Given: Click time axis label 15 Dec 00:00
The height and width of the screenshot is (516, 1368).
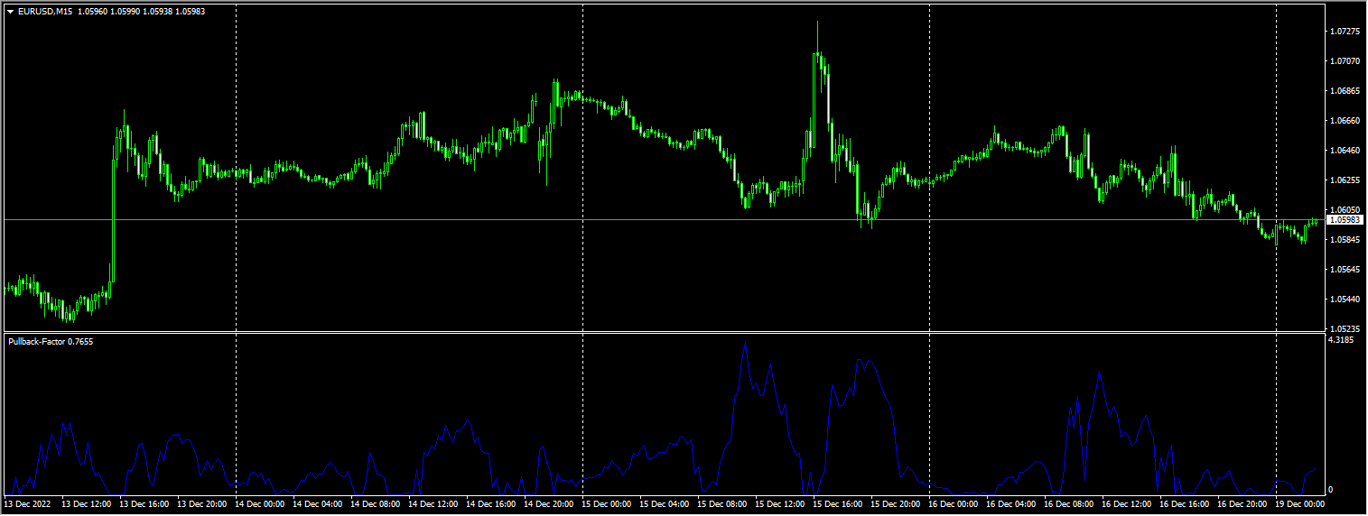Looking at the screenshot, I should click(608, 504).
